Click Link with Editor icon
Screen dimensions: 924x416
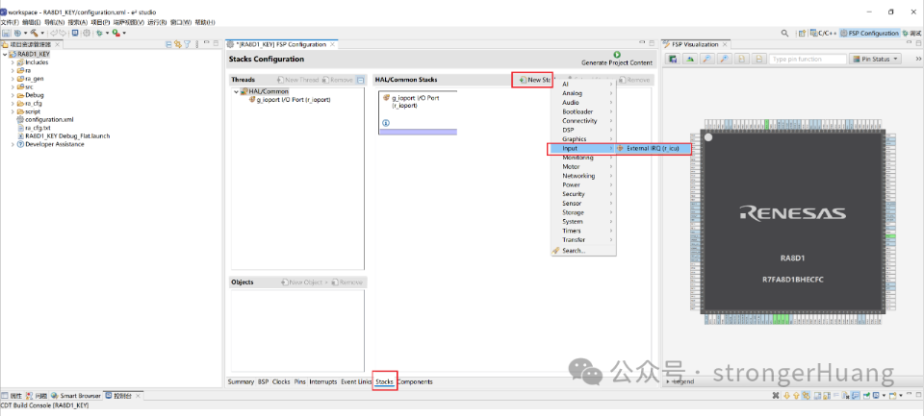coord(177,44)
